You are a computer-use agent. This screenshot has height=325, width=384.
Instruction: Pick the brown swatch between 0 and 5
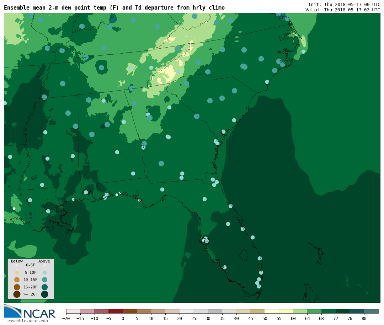coord(130,311)
